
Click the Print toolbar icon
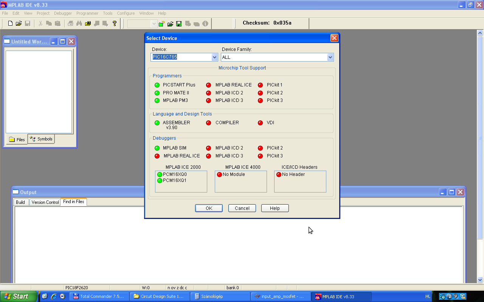70,23
